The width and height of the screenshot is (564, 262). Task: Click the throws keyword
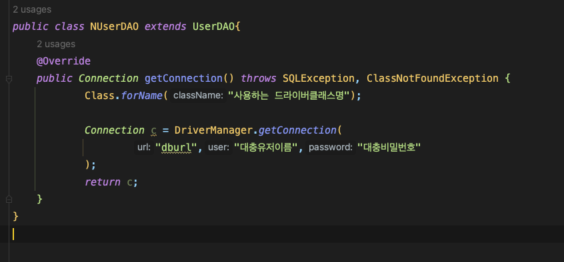[x=259, y=78]
